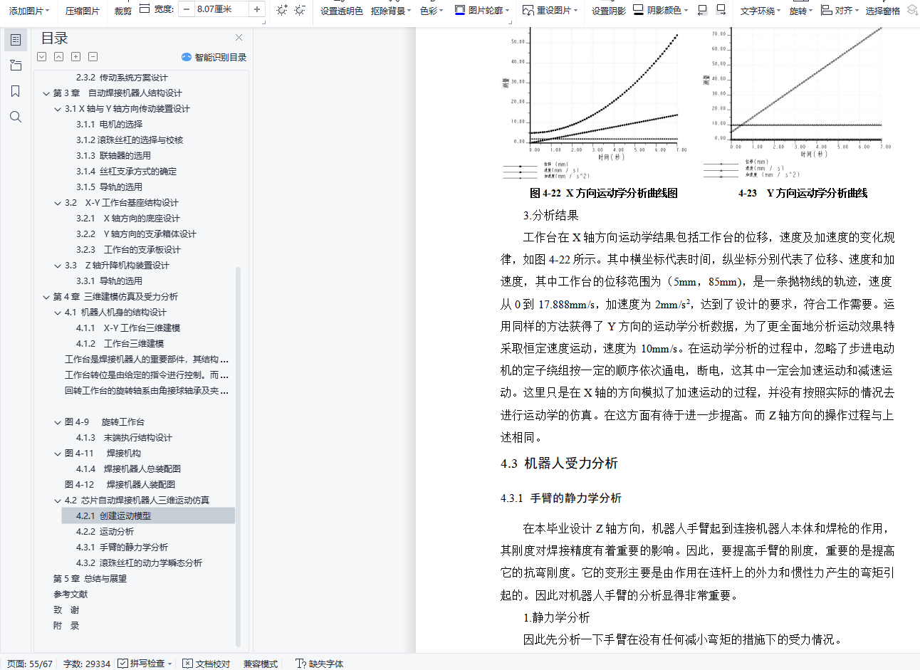This screenshot has height=670, width=920.
Task: Click the 图片轮廓 outline frame icon
Action: 460,10
